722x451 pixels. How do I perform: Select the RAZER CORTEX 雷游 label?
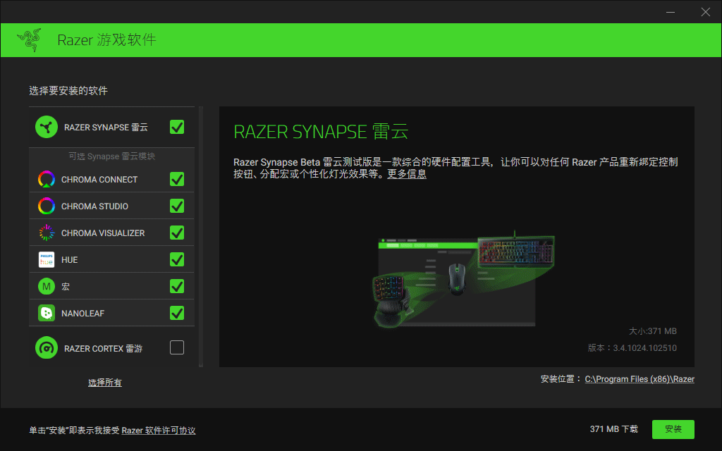(x=103, y=349)
